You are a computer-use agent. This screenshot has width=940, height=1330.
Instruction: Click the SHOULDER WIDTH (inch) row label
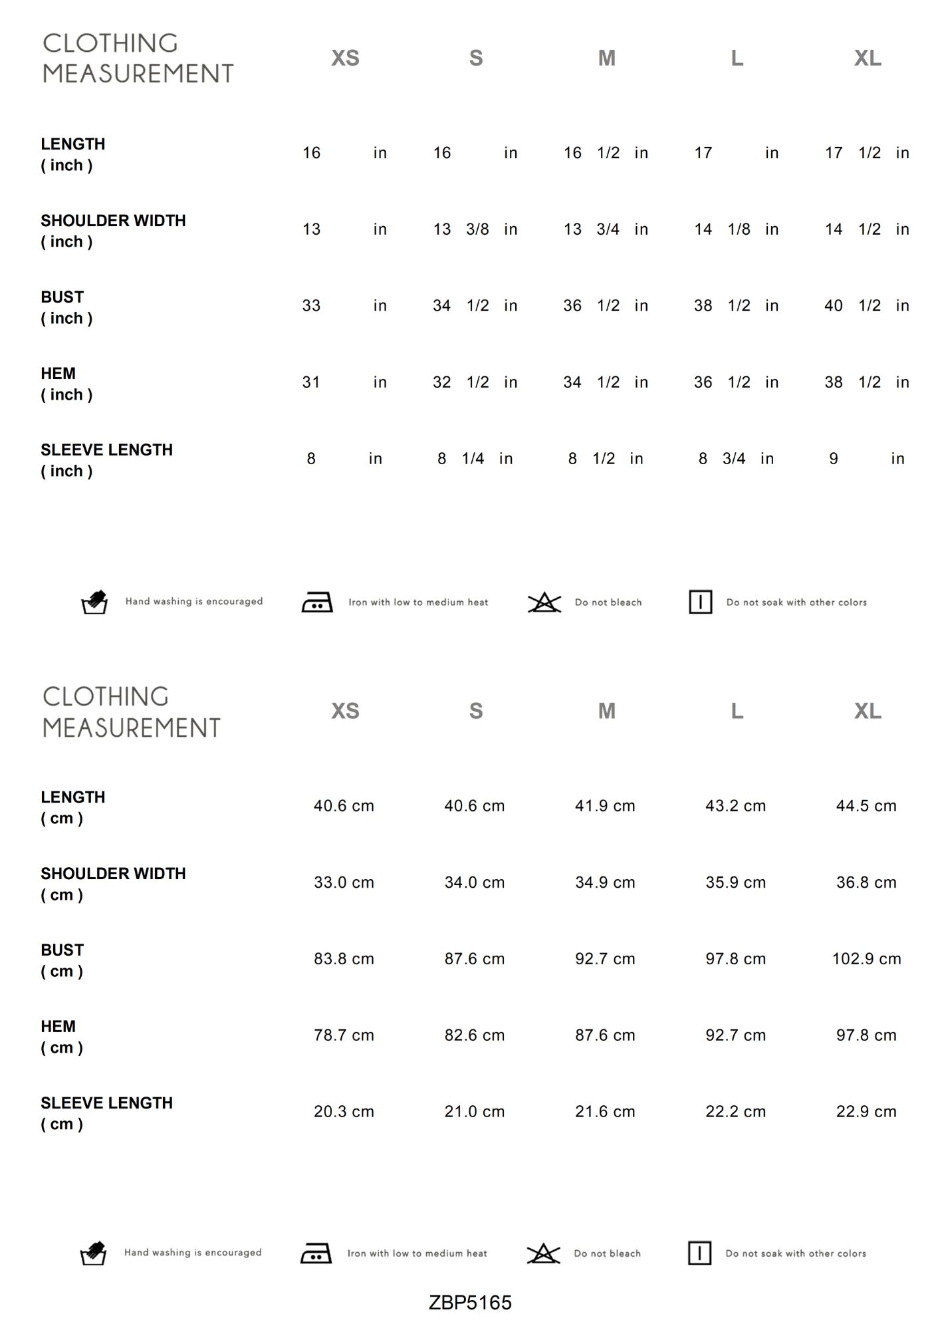(113, 231)
